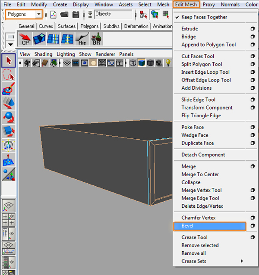Switch to the Polygons shelf tab
The width and height of the screenshot is (259, 275).
[89, 26]
